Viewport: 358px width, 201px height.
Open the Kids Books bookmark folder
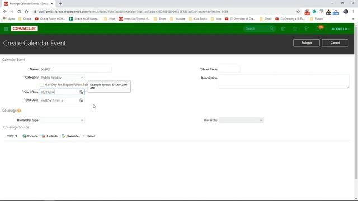coord(197,18)
